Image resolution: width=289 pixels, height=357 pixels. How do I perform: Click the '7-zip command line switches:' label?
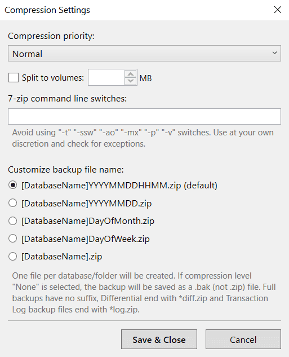67,99
